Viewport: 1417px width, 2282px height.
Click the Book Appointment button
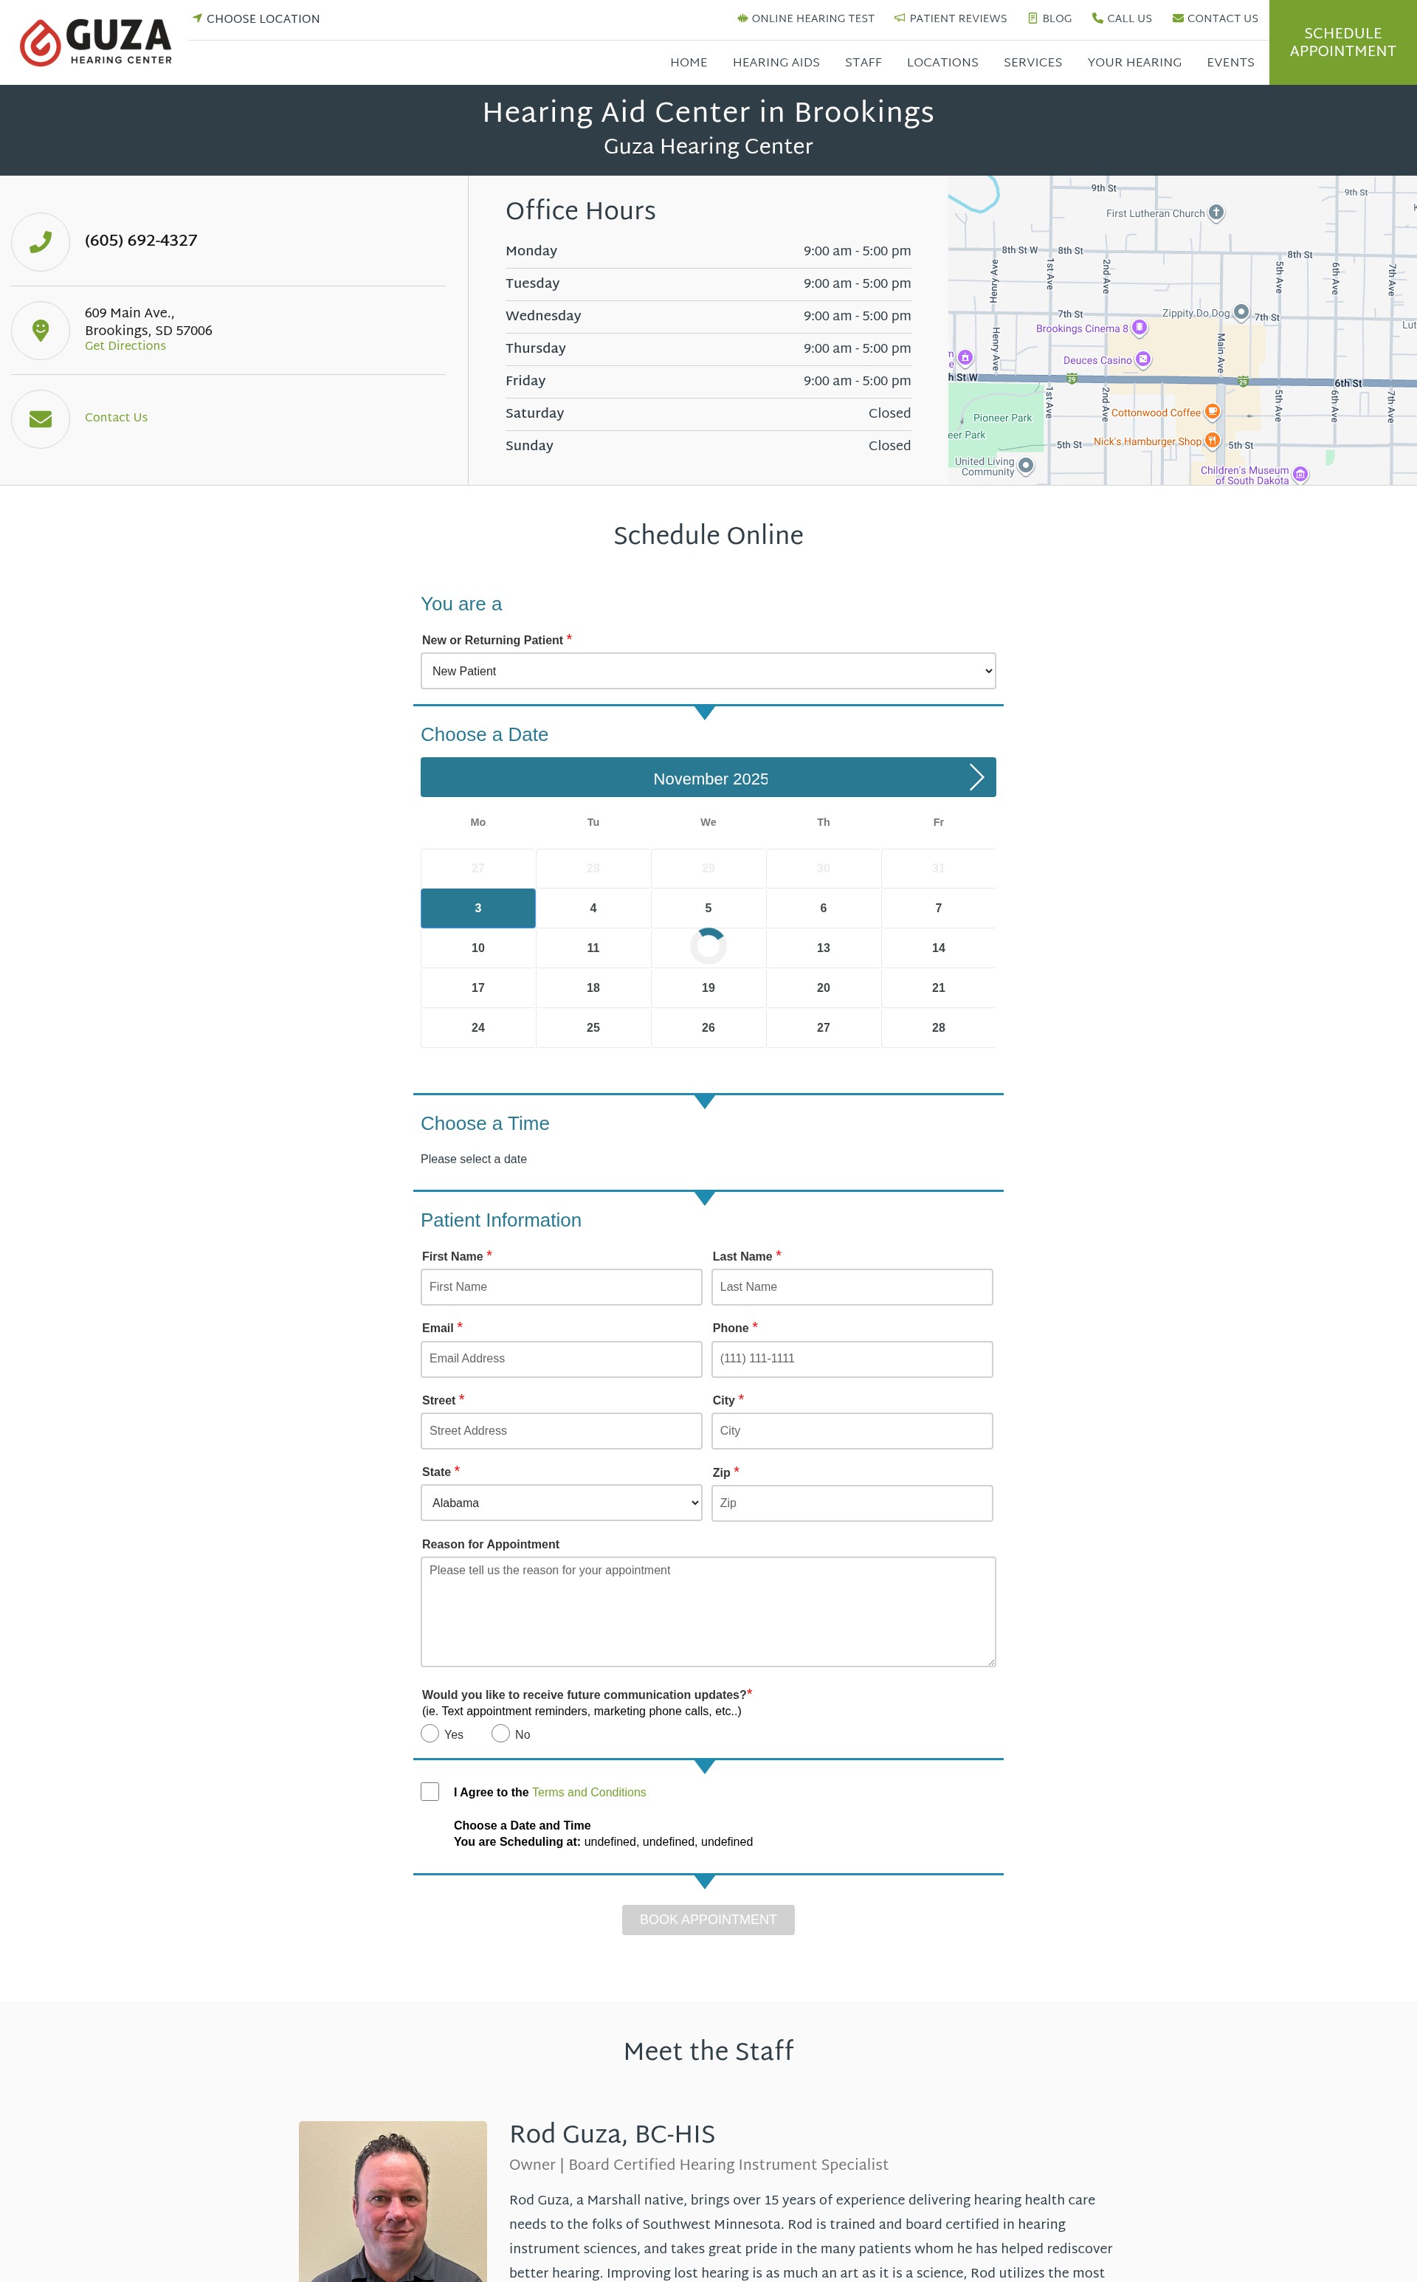708,1920
